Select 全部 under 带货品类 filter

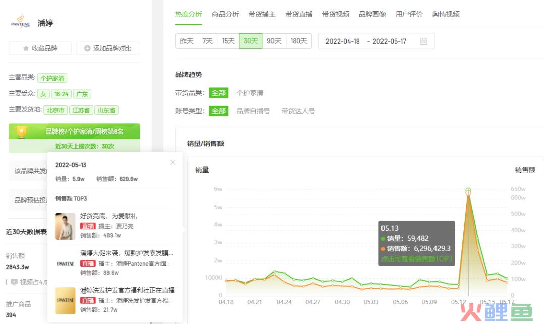[x=219, y=93]
